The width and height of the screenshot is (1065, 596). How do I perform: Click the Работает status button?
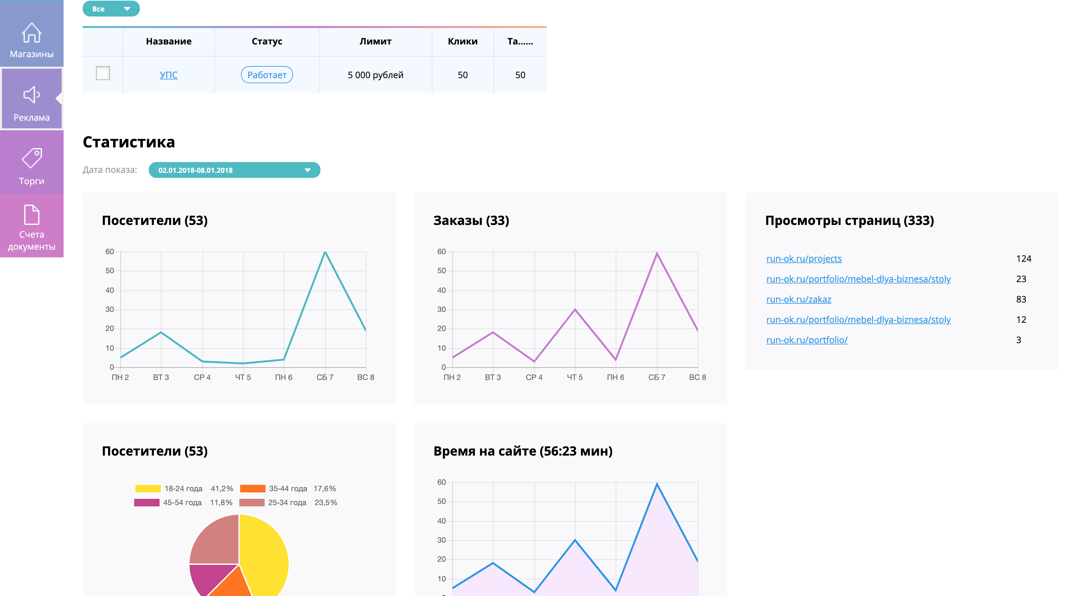point(267,75)
